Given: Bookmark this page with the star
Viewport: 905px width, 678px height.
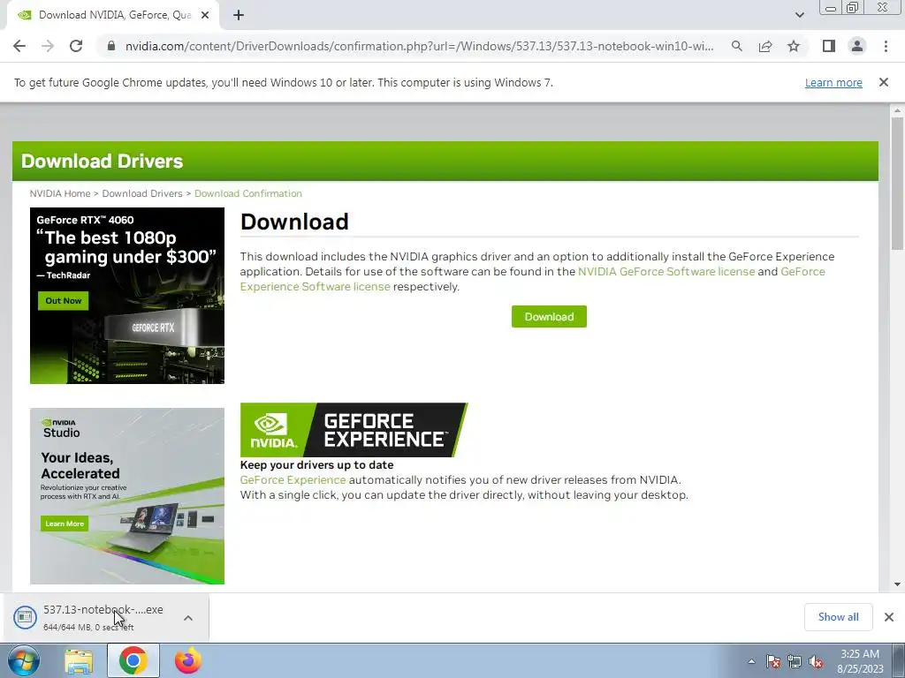Looking at the screenshot, I should 794,46.
